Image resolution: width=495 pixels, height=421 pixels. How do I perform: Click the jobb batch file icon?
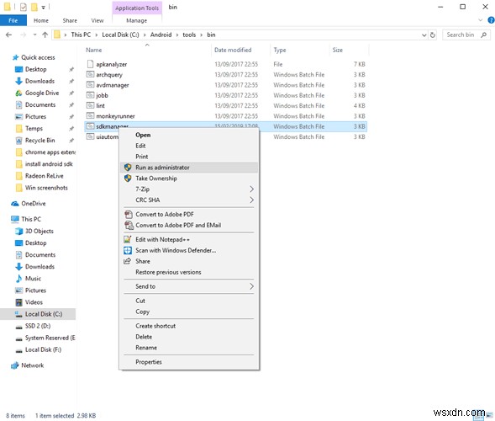click(90, 95)
